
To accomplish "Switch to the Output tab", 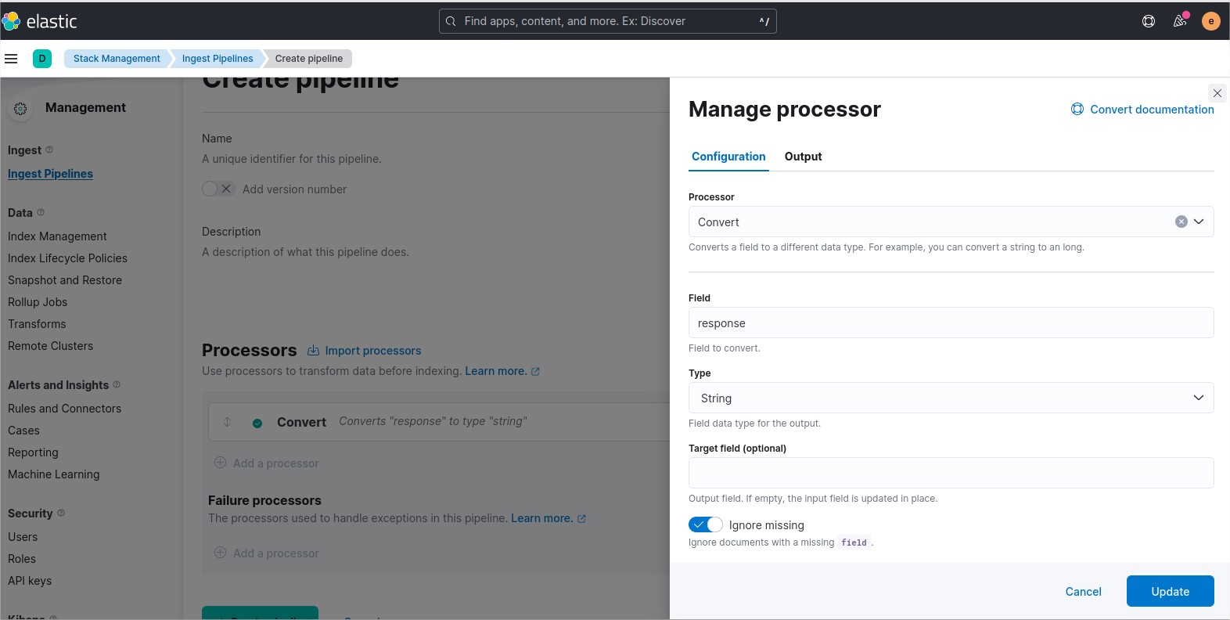I will 803,157.
